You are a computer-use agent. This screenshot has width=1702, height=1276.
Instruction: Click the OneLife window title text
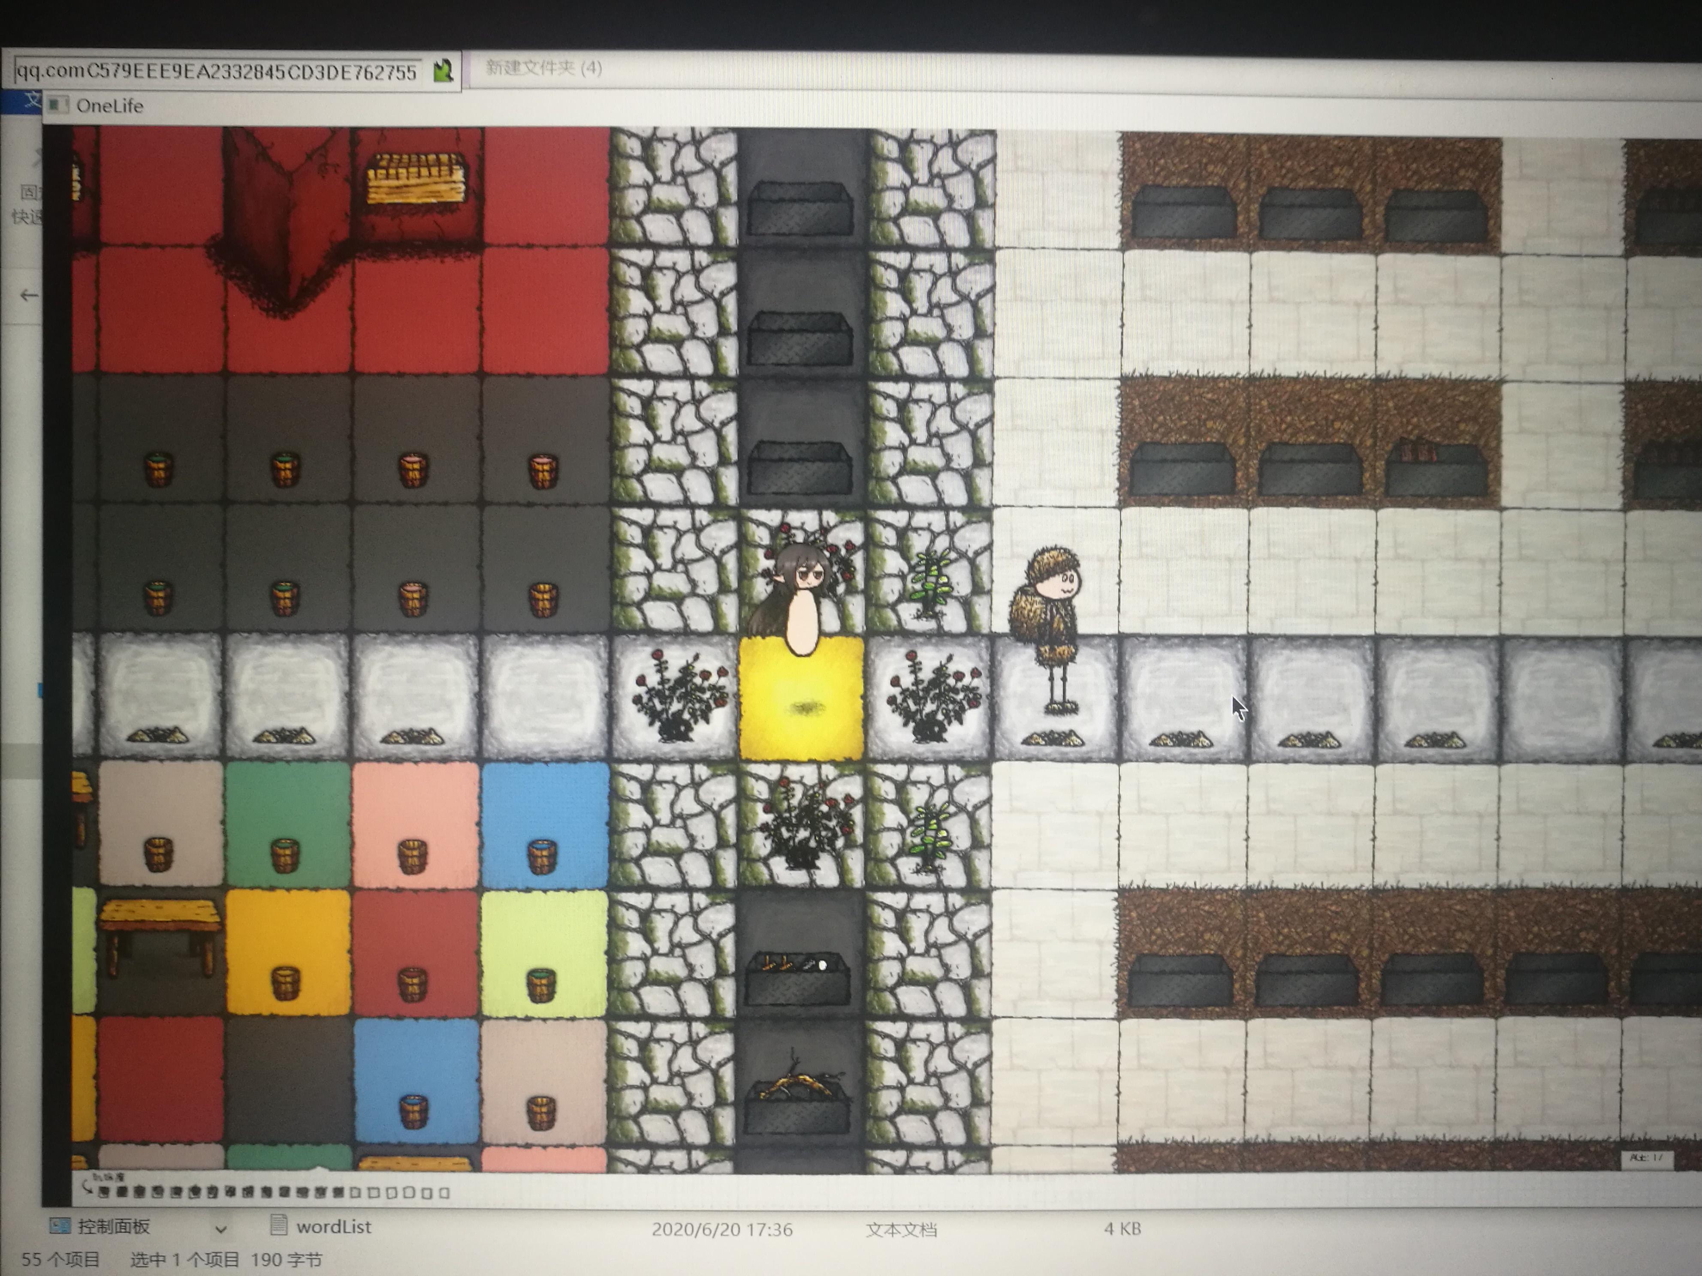[x=109, y=105]
